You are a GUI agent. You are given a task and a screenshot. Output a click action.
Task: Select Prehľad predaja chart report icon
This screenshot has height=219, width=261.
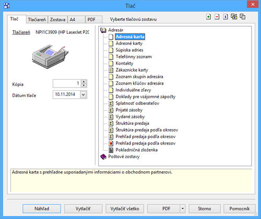[111, 143]
